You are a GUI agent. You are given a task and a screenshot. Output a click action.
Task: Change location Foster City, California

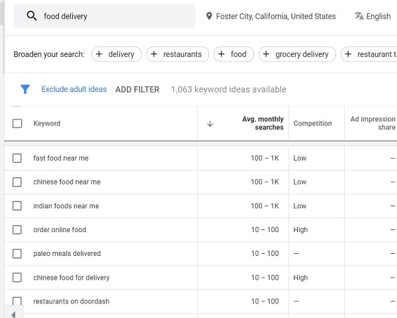coord(271,16)
